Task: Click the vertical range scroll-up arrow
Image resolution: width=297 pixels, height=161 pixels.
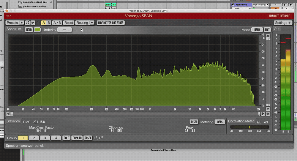Action: pyautogui.click(x=268, y=36)
